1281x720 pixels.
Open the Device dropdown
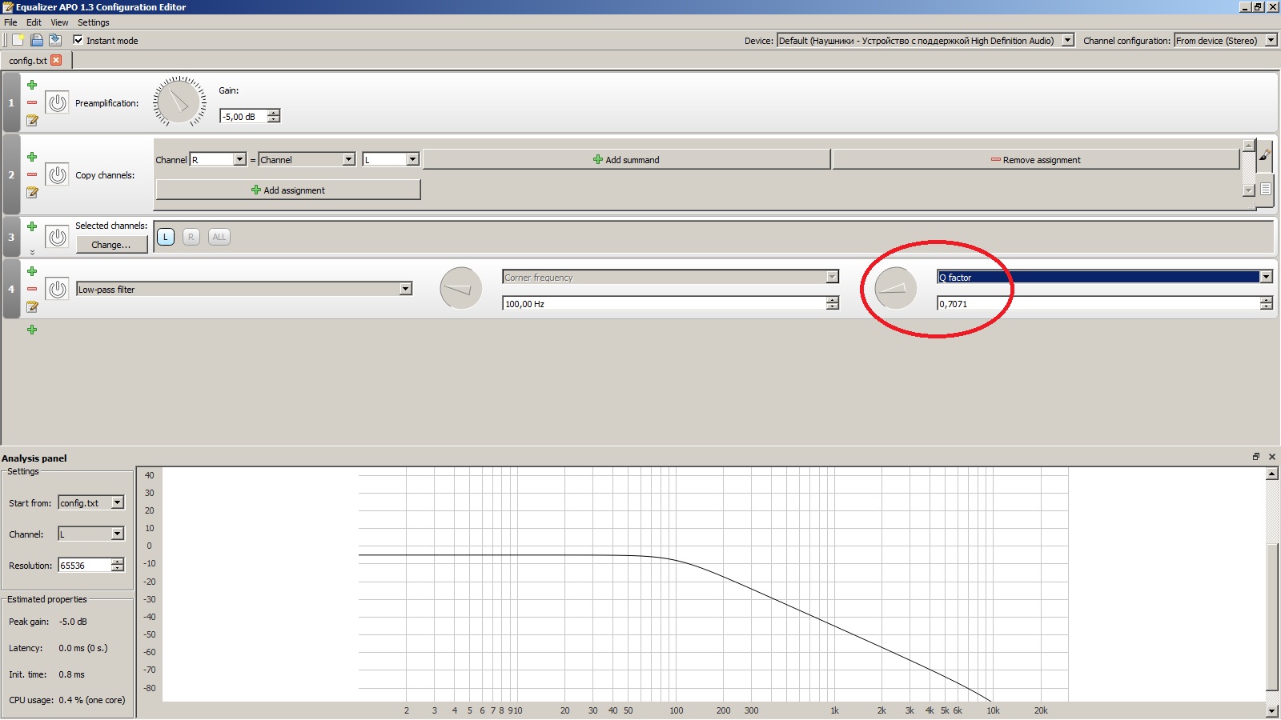(x=925, y=40)
